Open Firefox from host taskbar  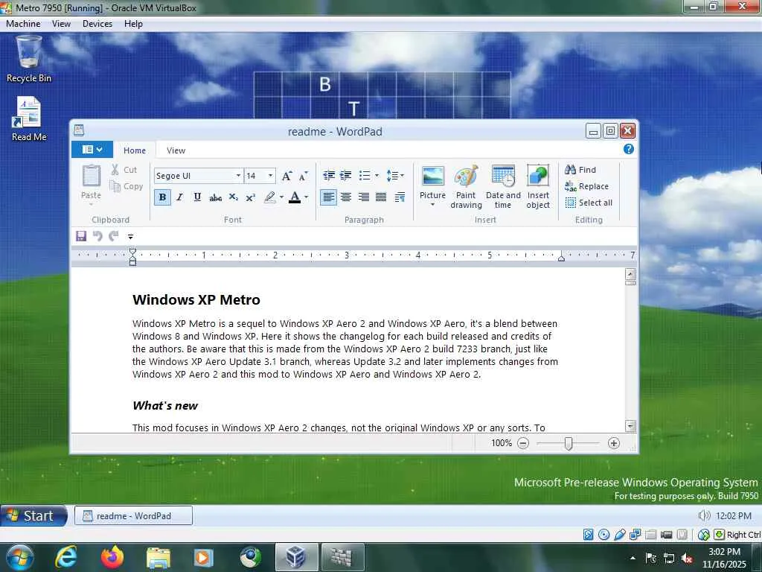coord(112,557)
